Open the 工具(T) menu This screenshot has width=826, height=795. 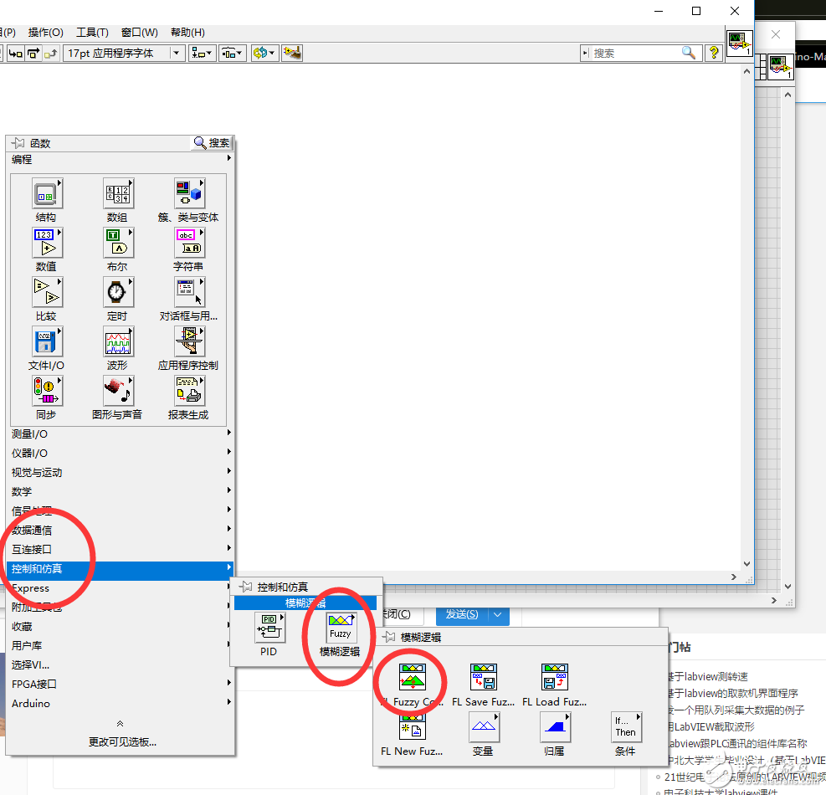[92, 33]
